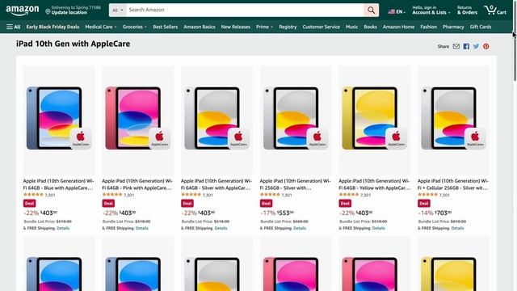Click the location pin Update location
Screen dimensions: 517x291
tap(74, 11)
